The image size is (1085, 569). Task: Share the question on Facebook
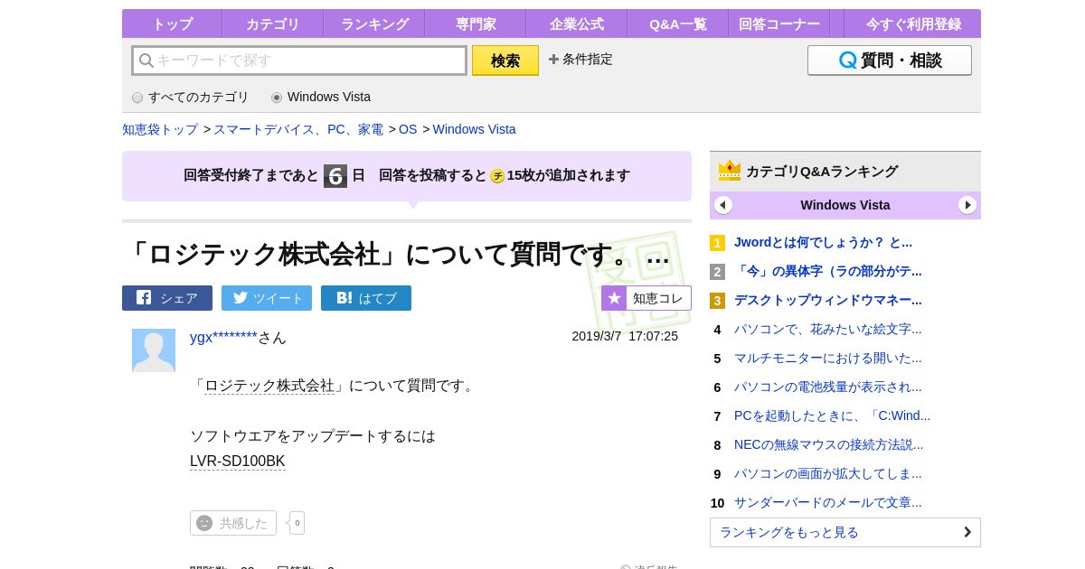tap(167, 298)
